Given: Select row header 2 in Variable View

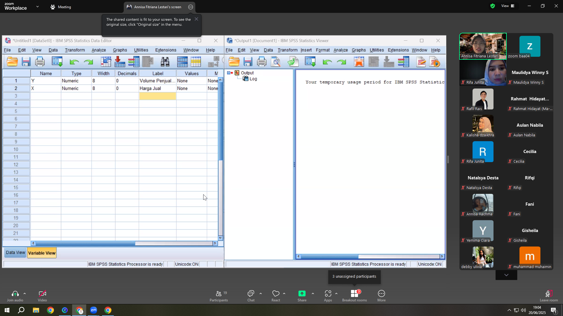Looking at the screenshot, I should [x=16, y=88].
